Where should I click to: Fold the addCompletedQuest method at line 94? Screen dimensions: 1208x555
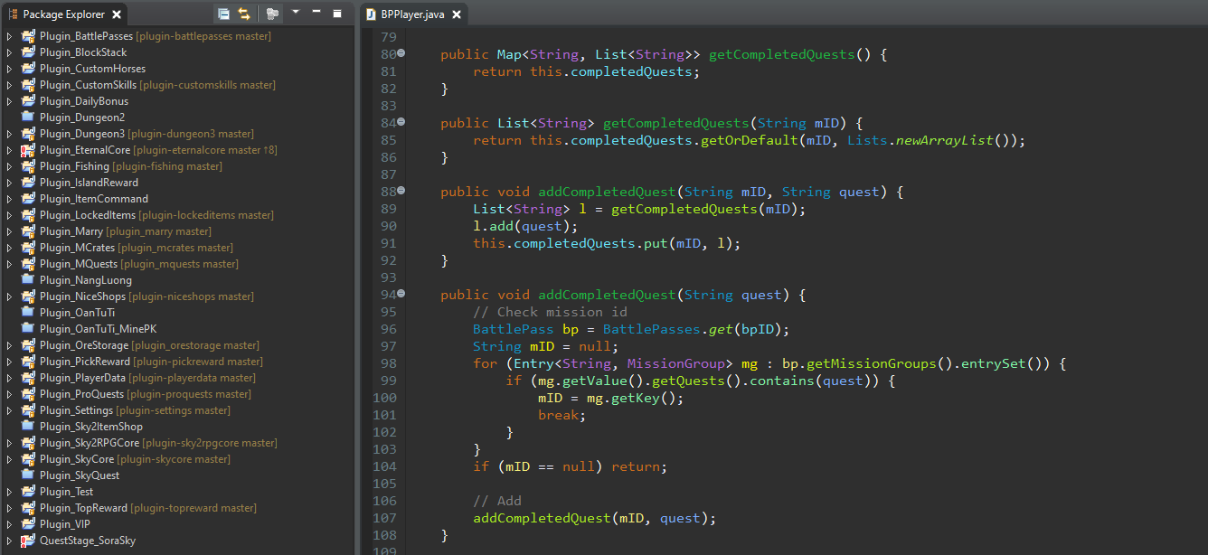pos(401,295)
